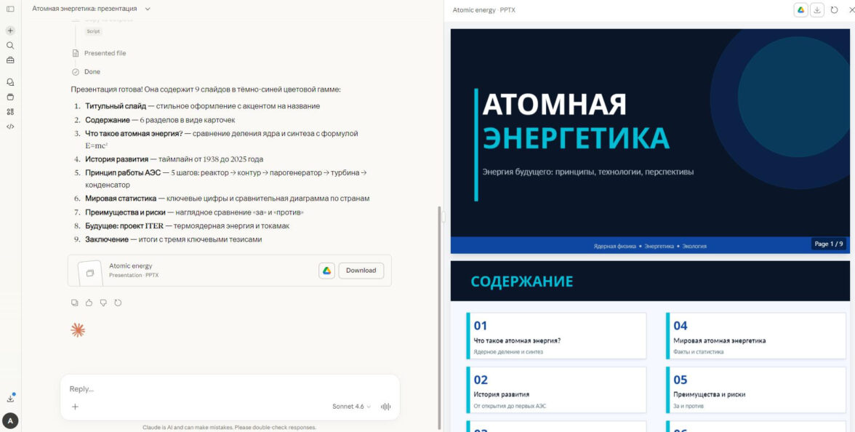The image size is (855, 432).
Task: Click card 04 Мировая атомная энергетика
Action: pyautogui.click(x=756, y=336)
